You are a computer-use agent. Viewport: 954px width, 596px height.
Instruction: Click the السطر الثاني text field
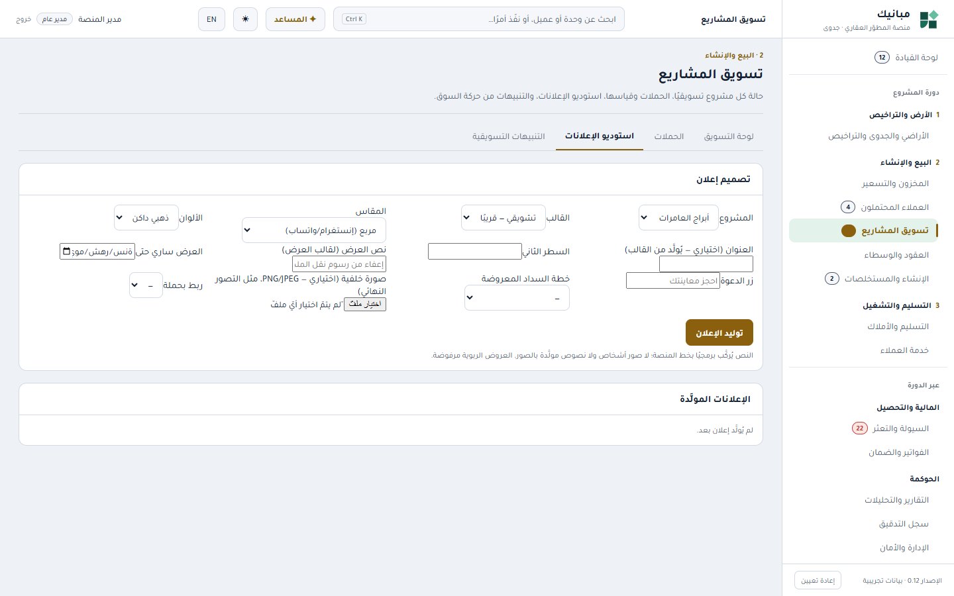[x=475, y=252]
